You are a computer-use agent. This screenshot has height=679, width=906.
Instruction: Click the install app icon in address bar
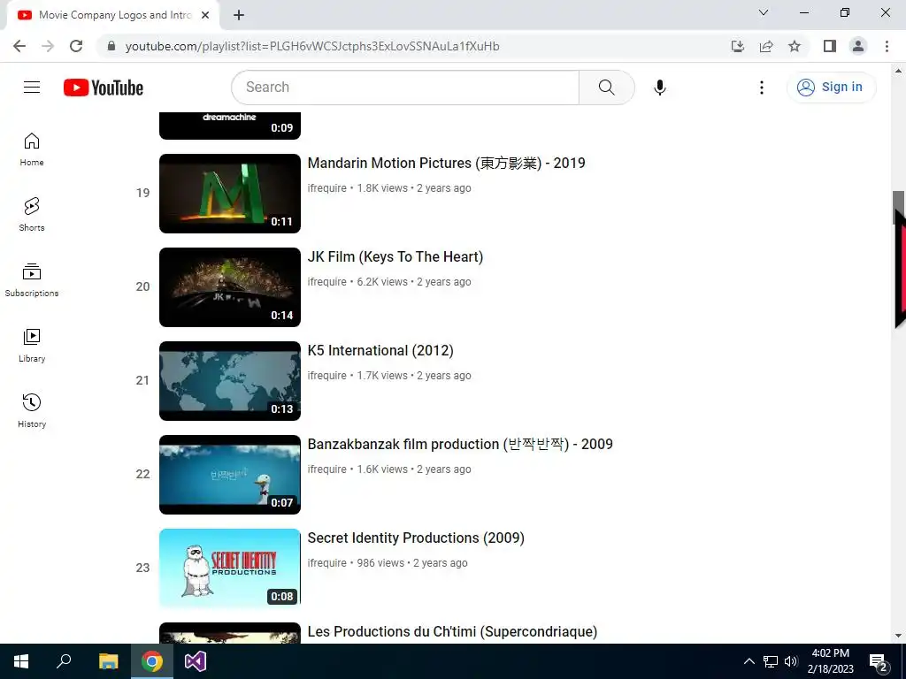(x=738, y=46)
